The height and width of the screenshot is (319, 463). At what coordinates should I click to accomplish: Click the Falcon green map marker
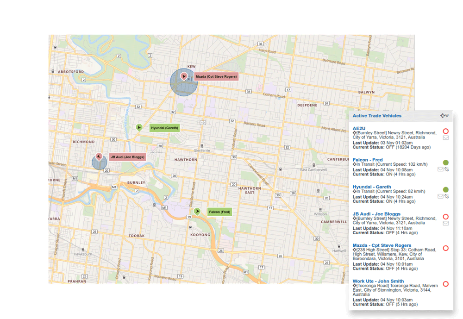(x=197, y=212)
